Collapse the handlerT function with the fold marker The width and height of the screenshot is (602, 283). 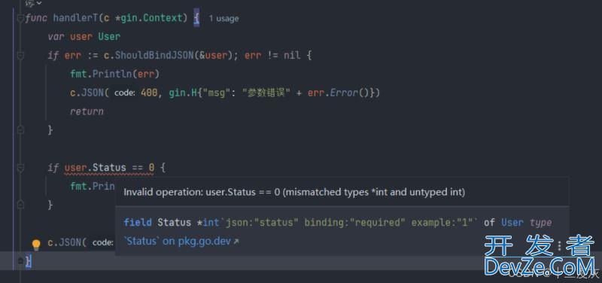coord(21,18)
